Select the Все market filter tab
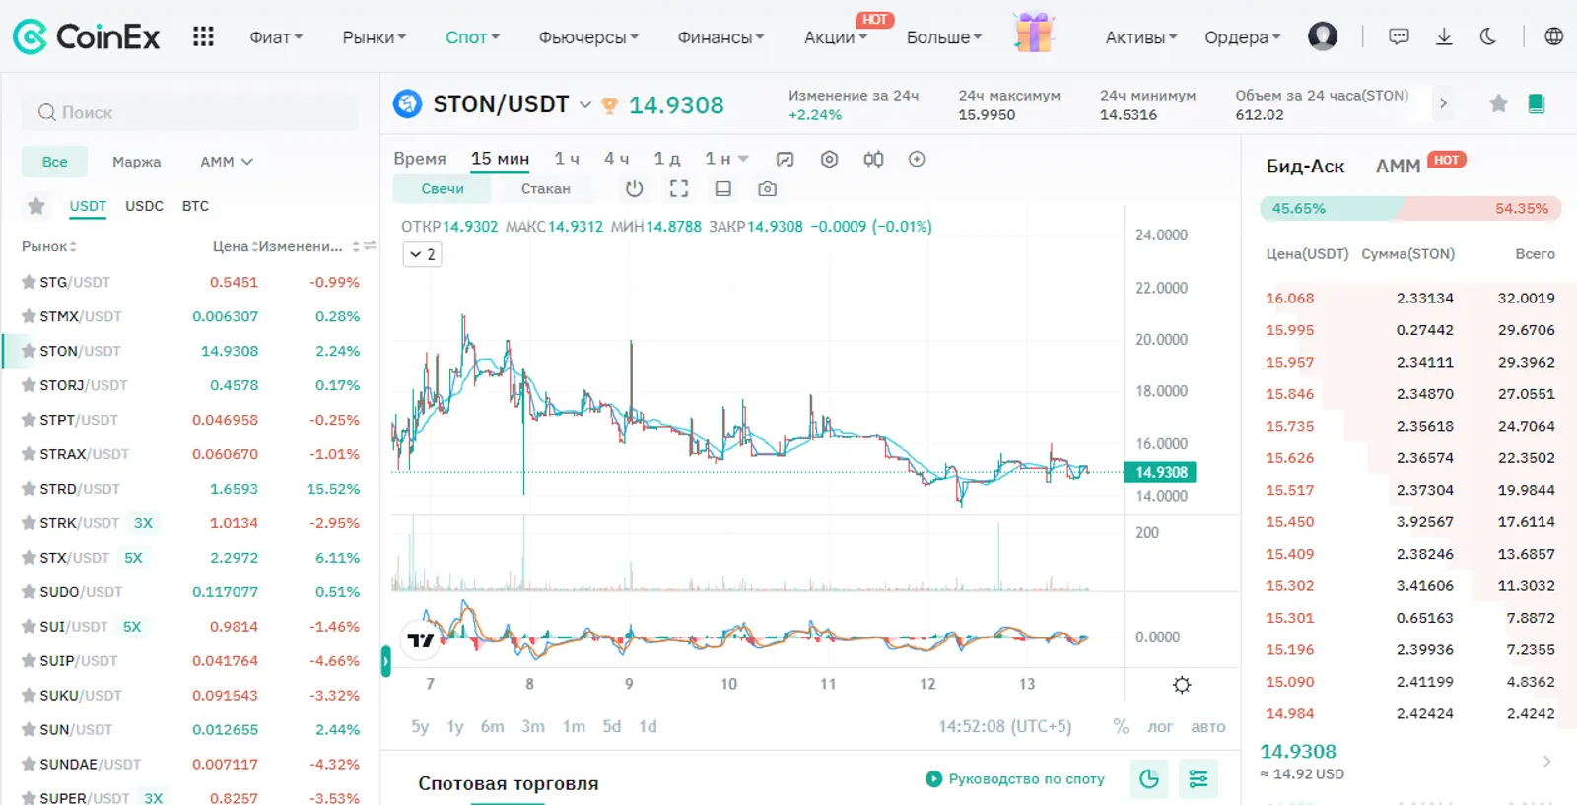Viewport: 1577px width, 805px height. click(x=55, y=162)
